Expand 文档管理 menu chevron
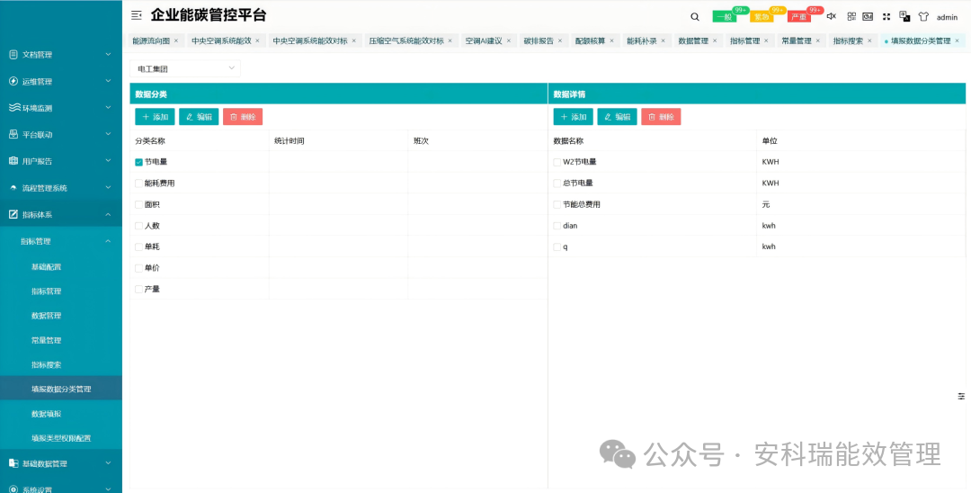Image resolution: width=971 pixels, height=493 pixels. point(109,55)
